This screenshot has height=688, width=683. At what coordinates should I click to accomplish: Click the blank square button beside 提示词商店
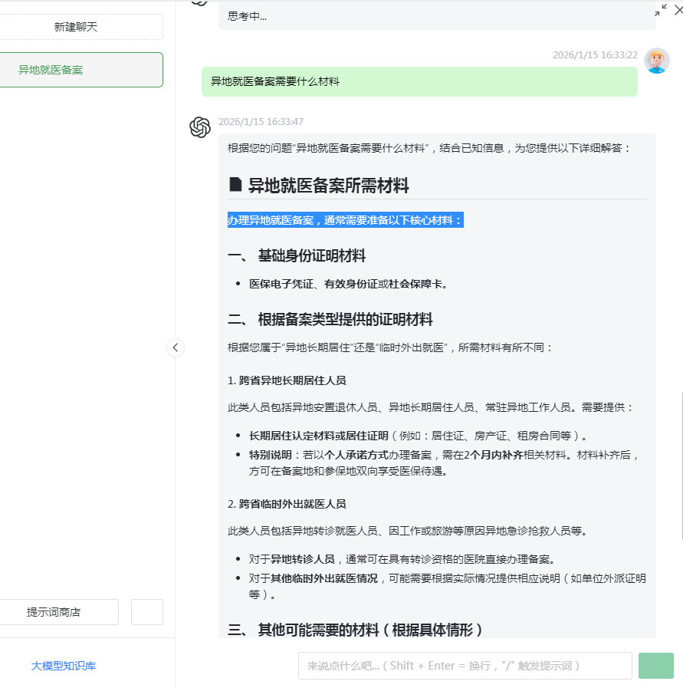147,612
